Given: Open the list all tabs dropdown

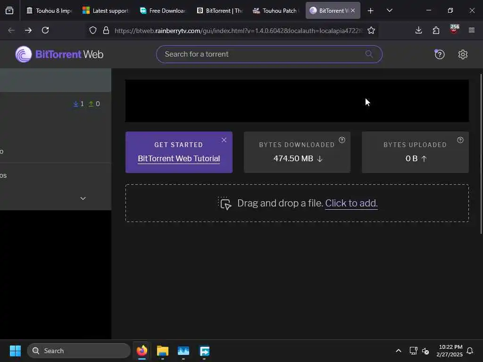Looking at the screenshot, I should (389, 11).
